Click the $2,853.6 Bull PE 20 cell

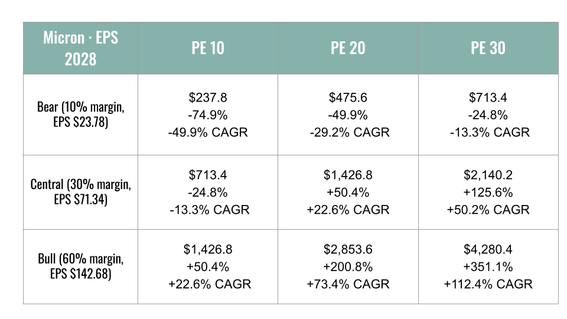348,266
